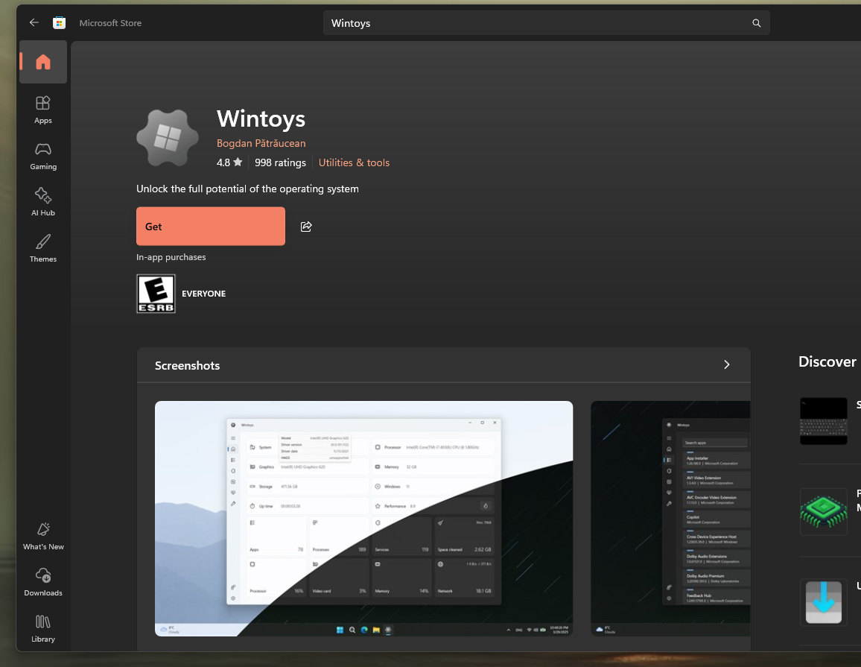Viewport: 861px width, 667px height.
Task: Open the black keyboard app in Discover
Action: (x=823, y=421)
